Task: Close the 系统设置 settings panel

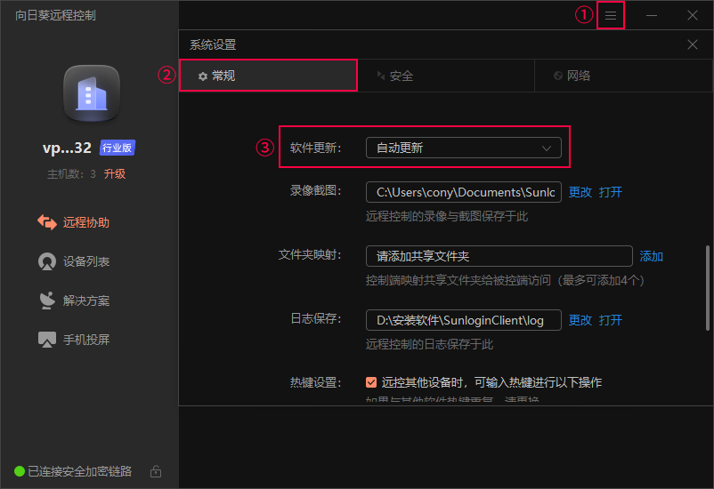Action: [693, 44]
